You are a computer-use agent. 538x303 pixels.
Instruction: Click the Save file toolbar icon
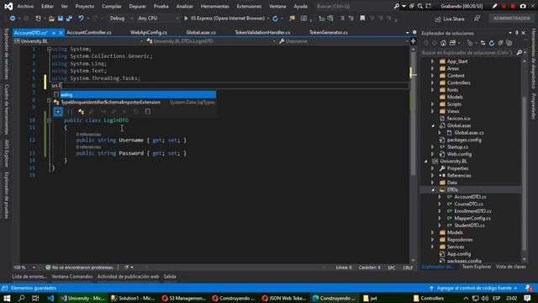(61, 19)
